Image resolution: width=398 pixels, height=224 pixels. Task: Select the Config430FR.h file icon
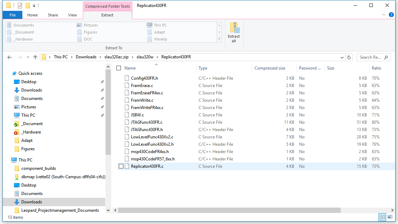[x=127, y=78]
